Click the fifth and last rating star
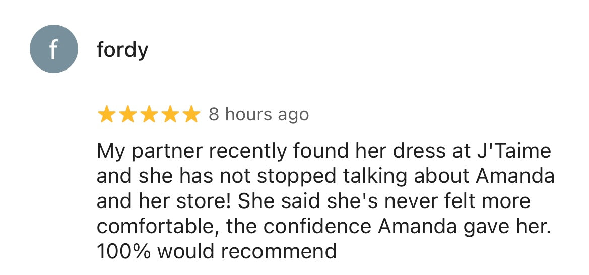The image size is (589, 275). (191, 115)
